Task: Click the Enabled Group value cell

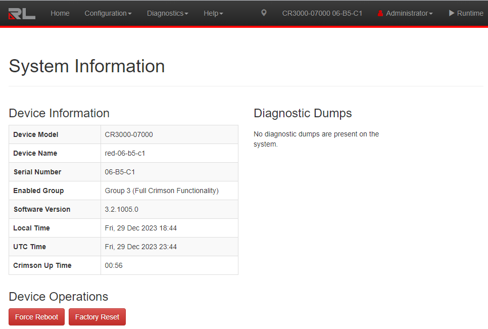Action: tap(169, 191)
